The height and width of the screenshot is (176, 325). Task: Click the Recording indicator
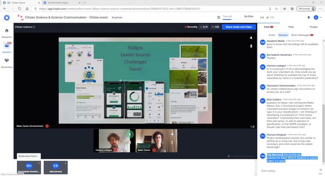coord(191,27)
